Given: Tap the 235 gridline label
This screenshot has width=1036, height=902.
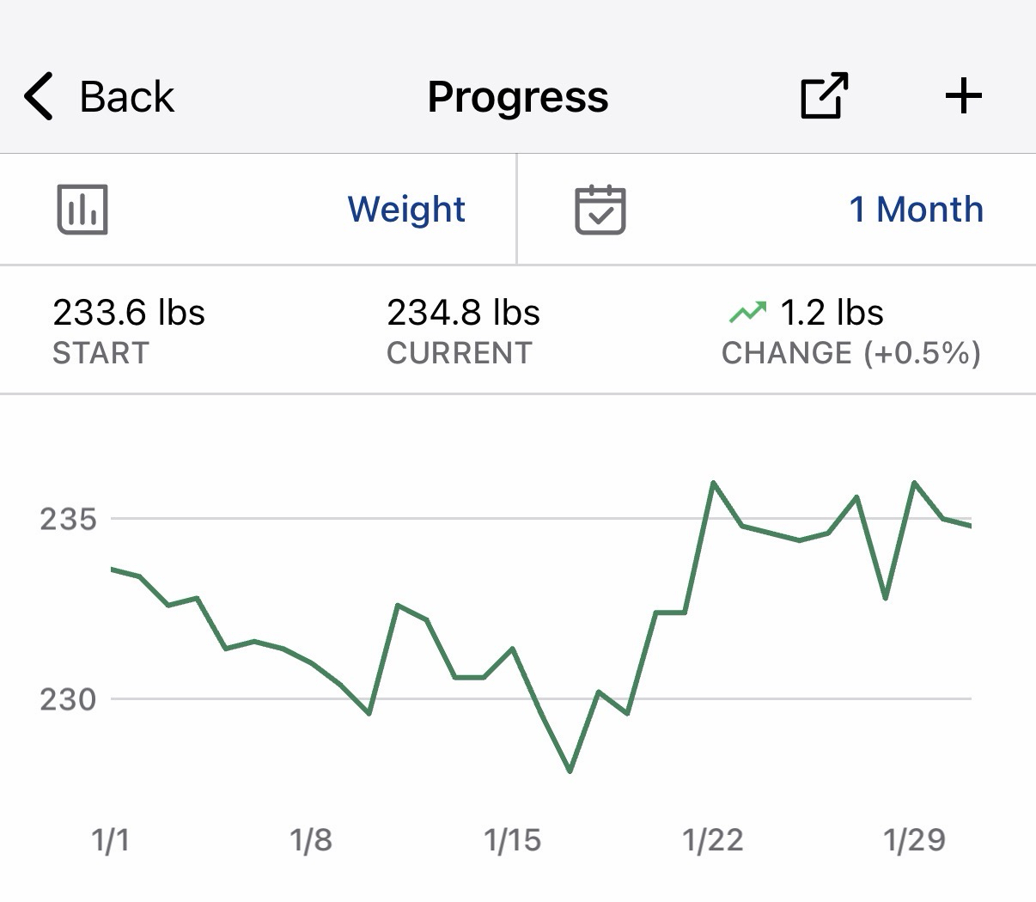Looking at the screenshot, I should (x=69, y=519).
